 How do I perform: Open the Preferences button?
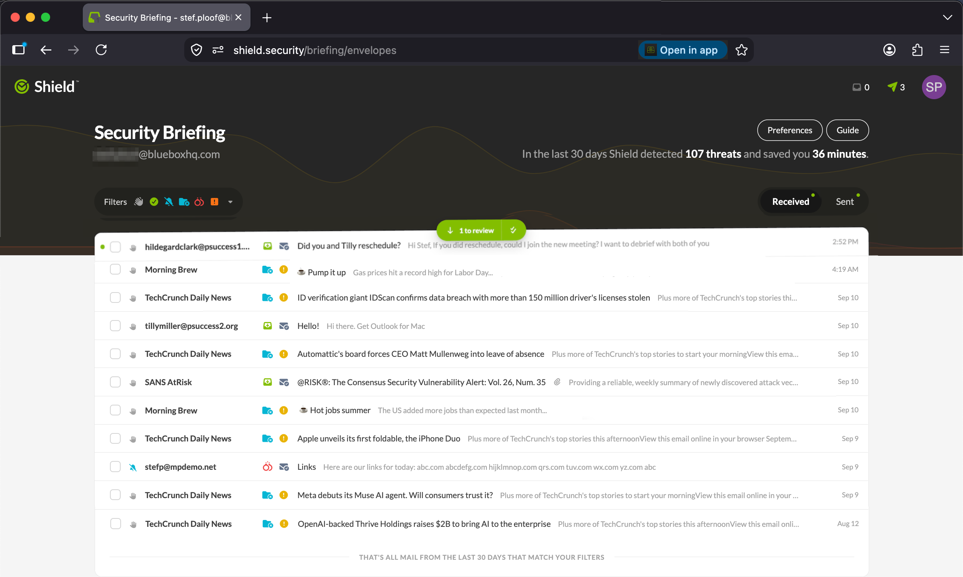[x=789, y=130]
